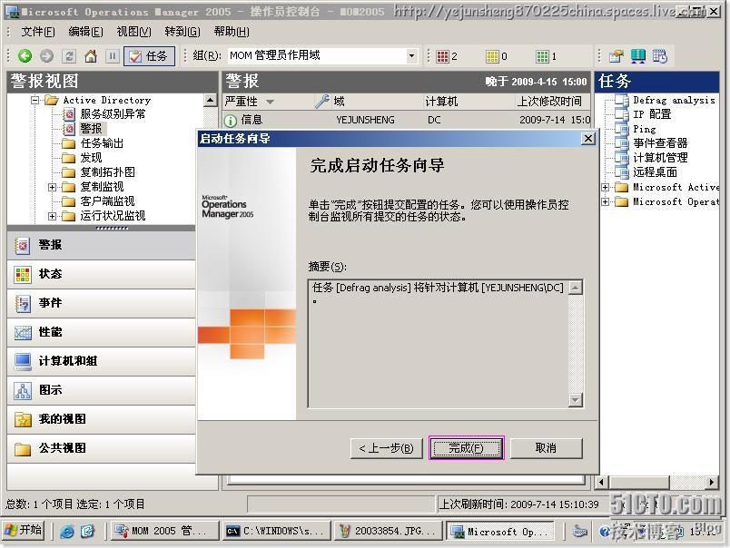Click the yellow state count icon showing 0
The height and width of the screenshot is (548, 730).
click(x=492, y=57)
